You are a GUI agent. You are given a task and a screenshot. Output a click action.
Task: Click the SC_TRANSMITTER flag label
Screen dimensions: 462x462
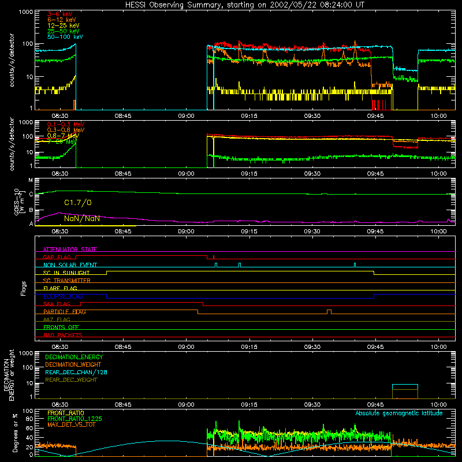67,281
